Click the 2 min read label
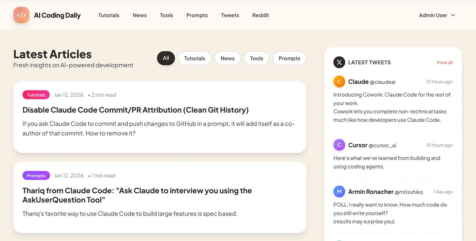The height and width of the screenshot is (241, 476). coord(104,95)
